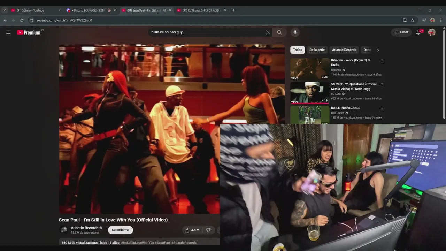
Task: Open the notifications bell
Action: 418,32
